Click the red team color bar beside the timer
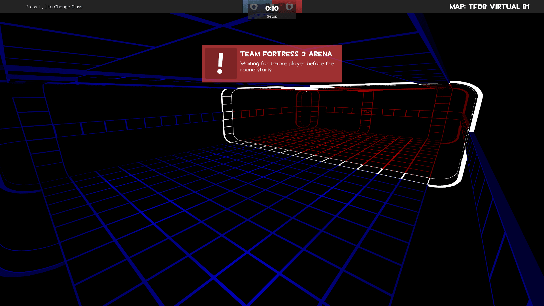The height and width of the screenshot is (306, 544). (299, 7)
